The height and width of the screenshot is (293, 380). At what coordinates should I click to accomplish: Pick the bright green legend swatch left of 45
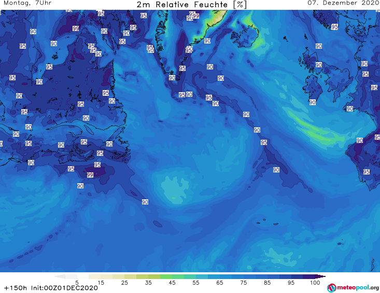pyautogui.click(x=166, y=276)
